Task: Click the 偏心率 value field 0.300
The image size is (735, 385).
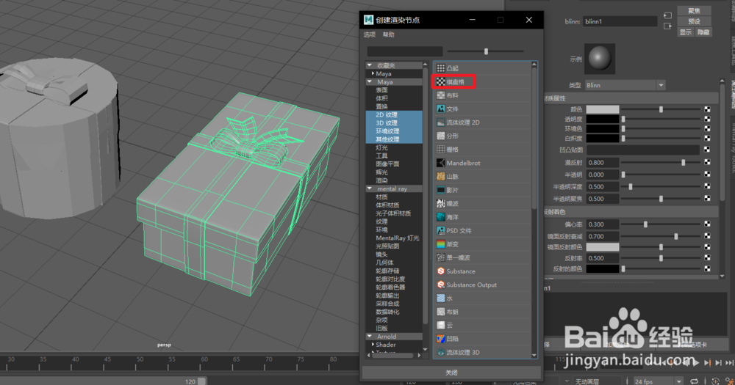Action: point(603,224)
